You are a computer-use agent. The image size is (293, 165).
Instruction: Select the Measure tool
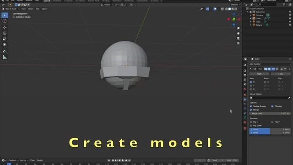pos(5,57)
